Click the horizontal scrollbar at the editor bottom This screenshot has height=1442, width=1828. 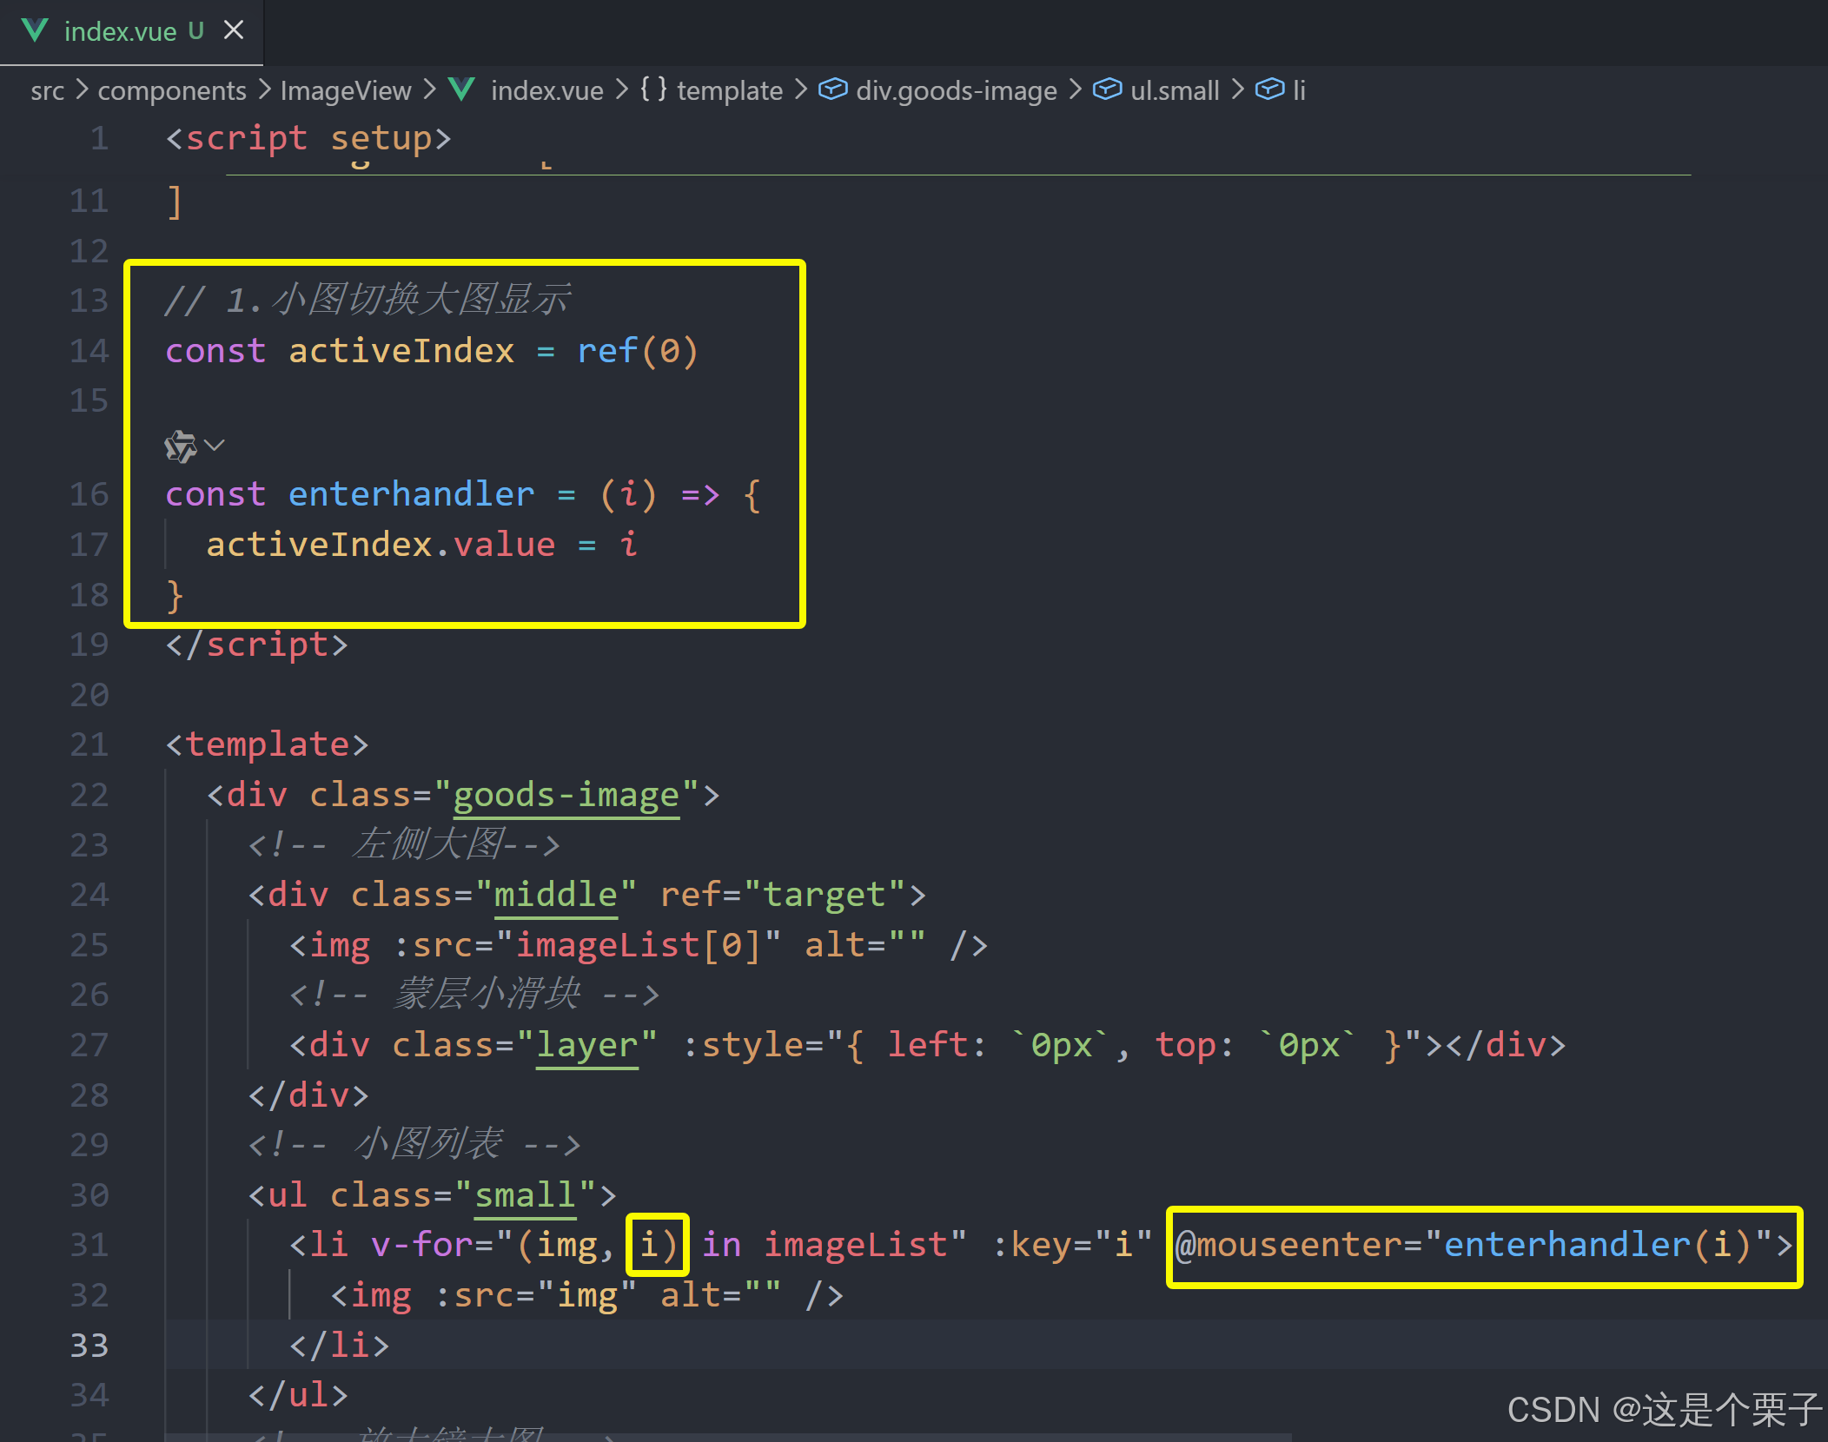click(728, 1437)
